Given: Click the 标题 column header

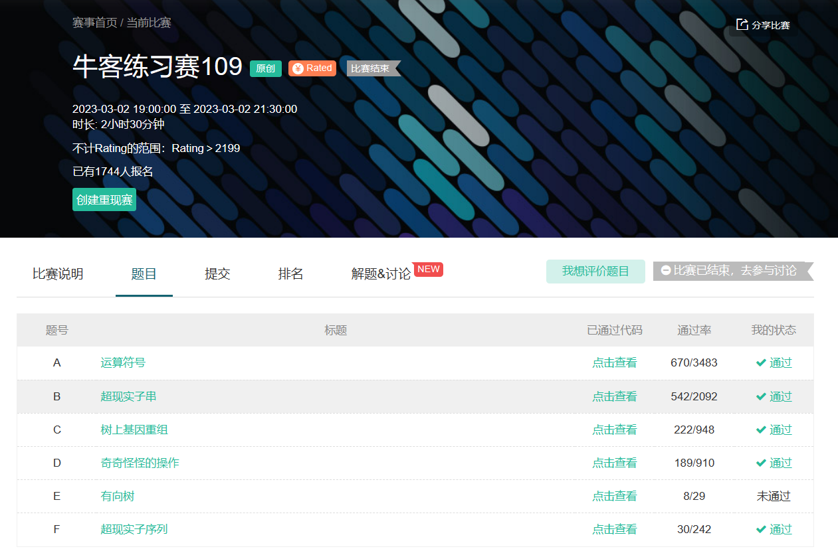Looking at the screenshot, I should [336, 330].
